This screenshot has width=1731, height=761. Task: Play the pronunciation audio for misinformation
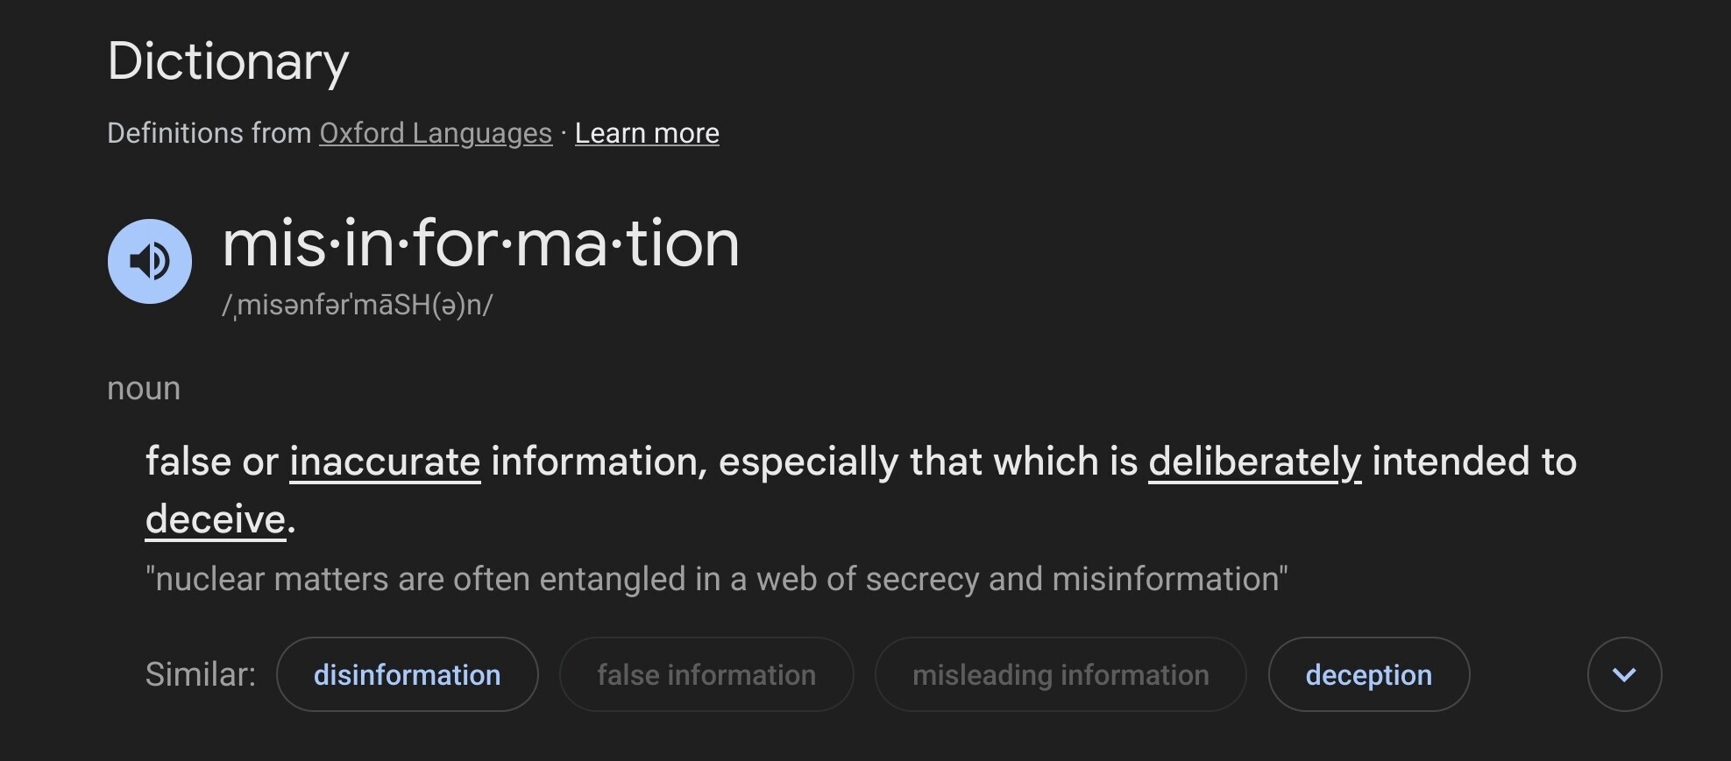(150, 261)
